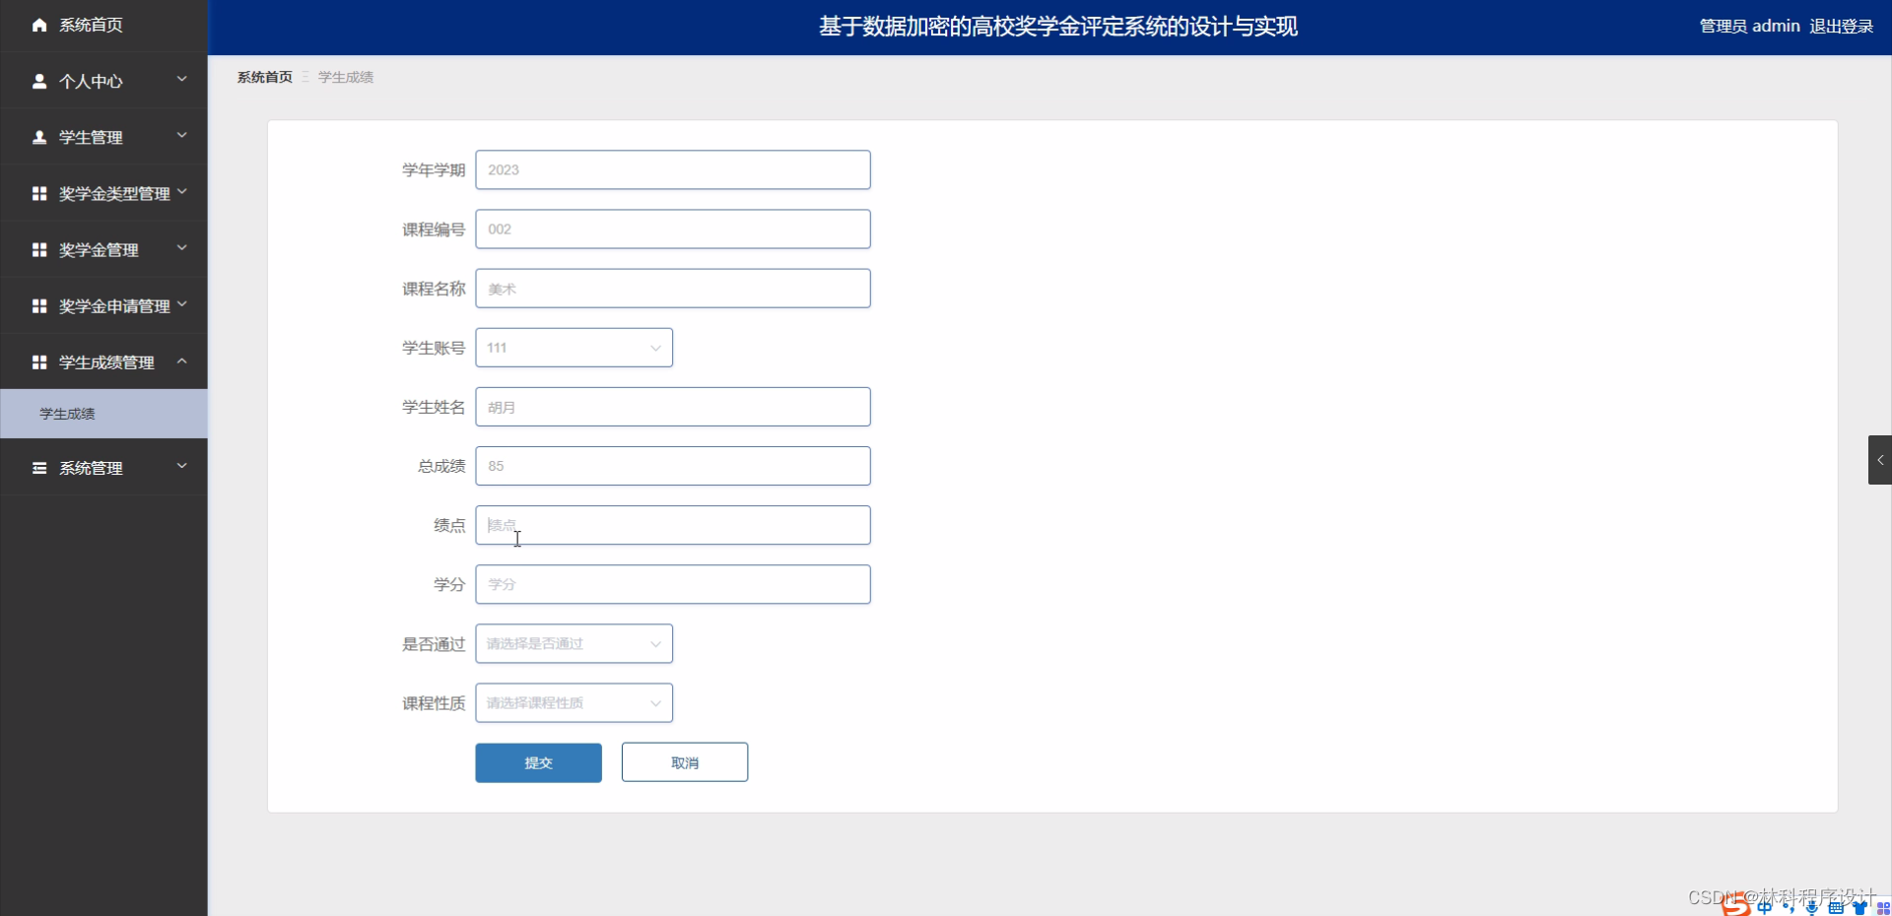Click the grid icon beside 奖学金管理
The image size is (1892, 916).
pyautogui.click(x=39, y=249)
